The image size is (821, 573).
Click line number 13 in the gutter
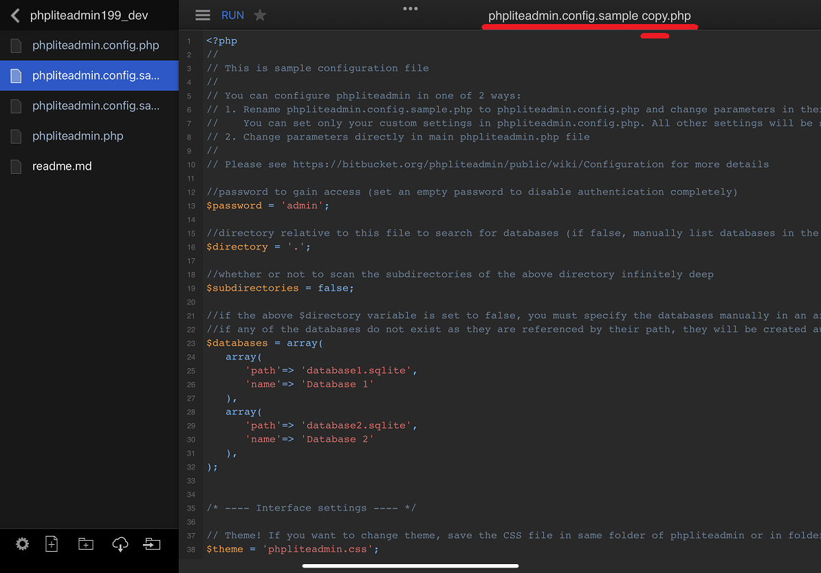(191, 206)
